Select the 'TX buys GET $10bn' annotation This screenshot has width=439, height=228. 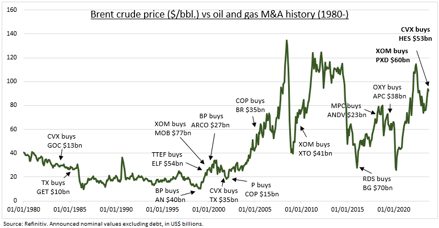click(53, 187)
